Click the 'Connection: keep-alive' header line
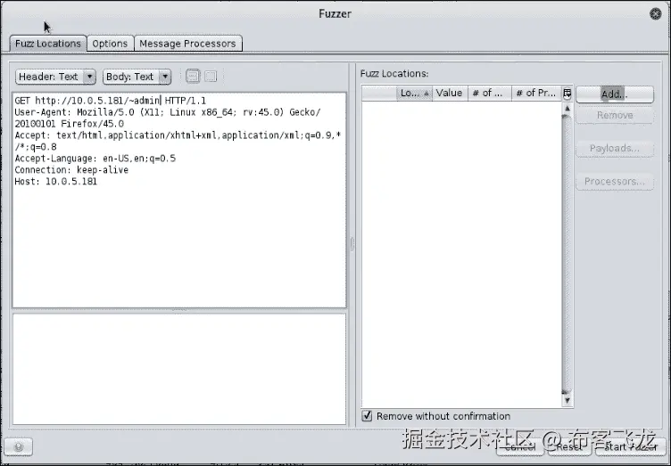This screenshot has height=466, width=671. 71,170
